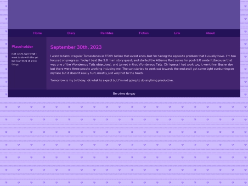Open the Home nav link
This screenshot has height=186, width=248.
click(38, 33)
